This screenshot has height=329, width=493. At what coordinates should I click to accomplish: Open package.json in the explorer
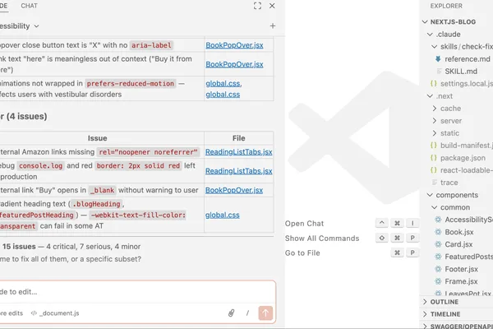tap(463, 158)
